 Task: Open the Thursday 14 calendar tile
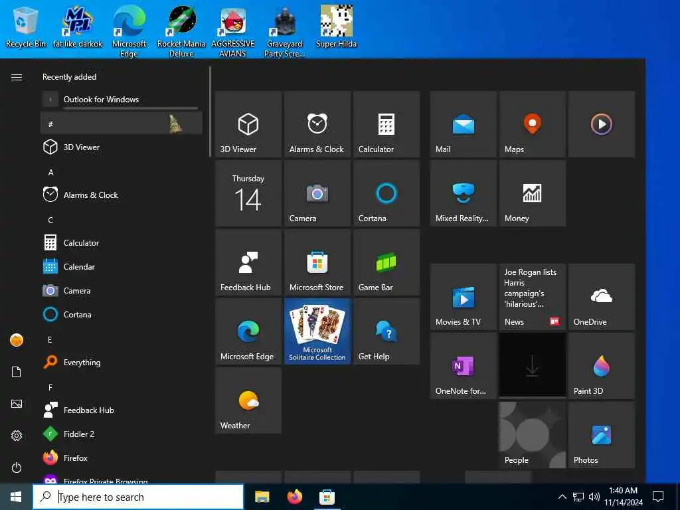248,193
